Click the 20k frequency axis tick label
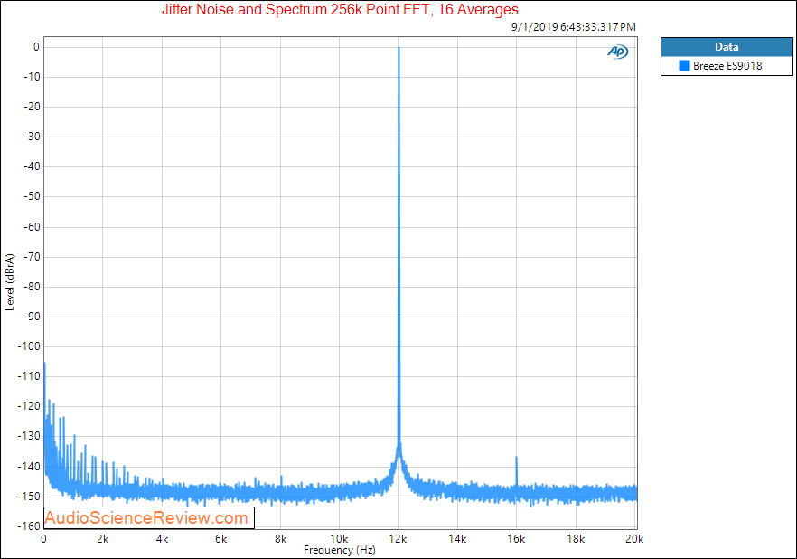The width and height of the screenshot is (797, 559). click(634, 539)
